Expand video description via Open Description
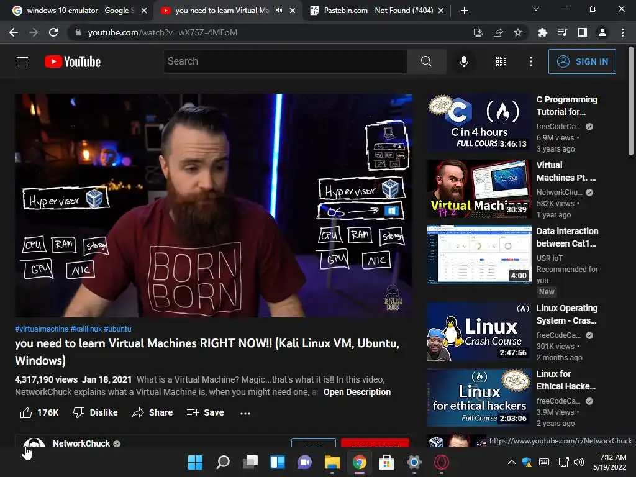The width and height of the screenshot is (636, 477). (357, 392)
